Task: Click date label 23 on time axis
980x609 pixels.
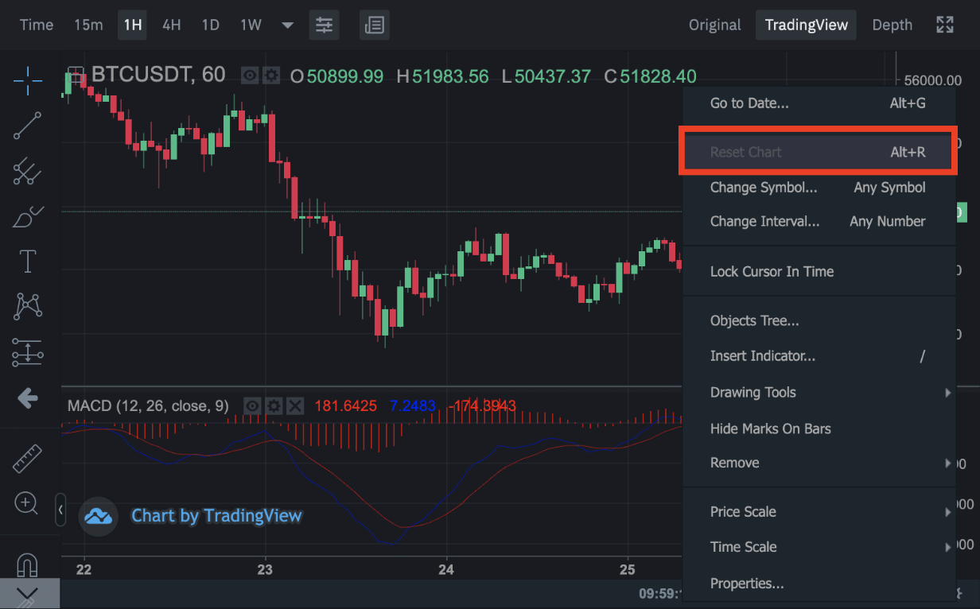Action: (x=265, y=569)
